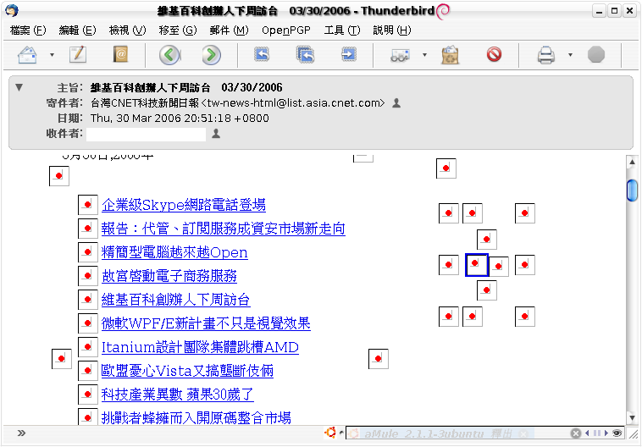Open the Get Mail dropdown arrow
This screenshot has width=642, height=447.
(52, 55)
